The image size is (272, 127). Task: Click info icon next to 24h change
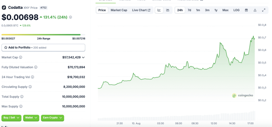point(70,17)
